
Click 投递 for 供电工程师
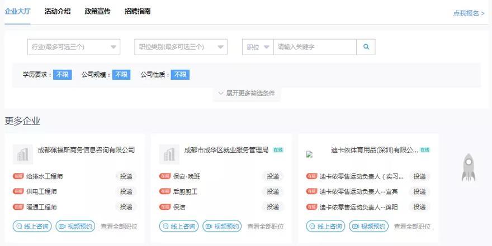pos(126,191)
